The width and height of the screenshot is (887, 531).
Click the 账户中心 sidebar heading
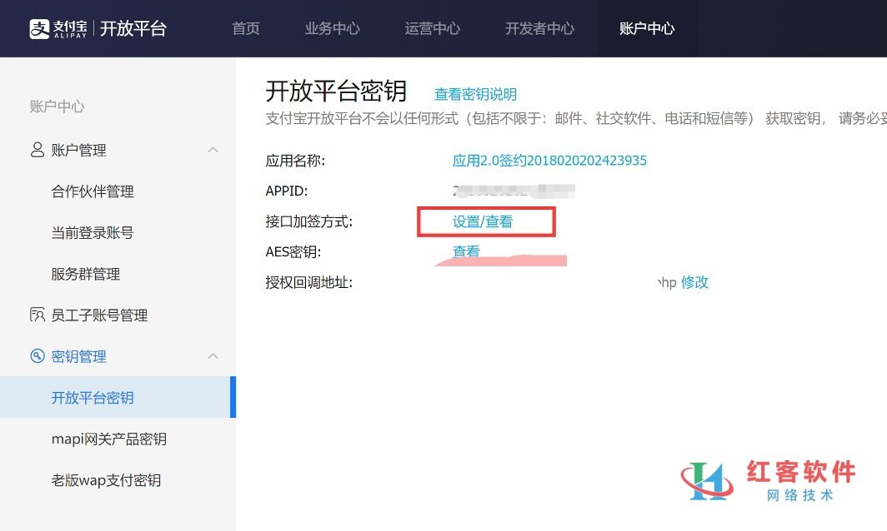coord(58,107)
